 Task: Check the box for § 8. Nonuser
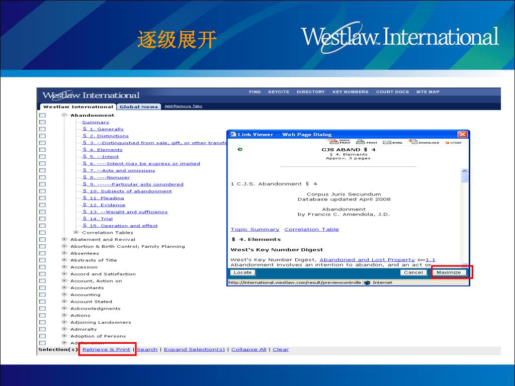click(x=42, y=177)
